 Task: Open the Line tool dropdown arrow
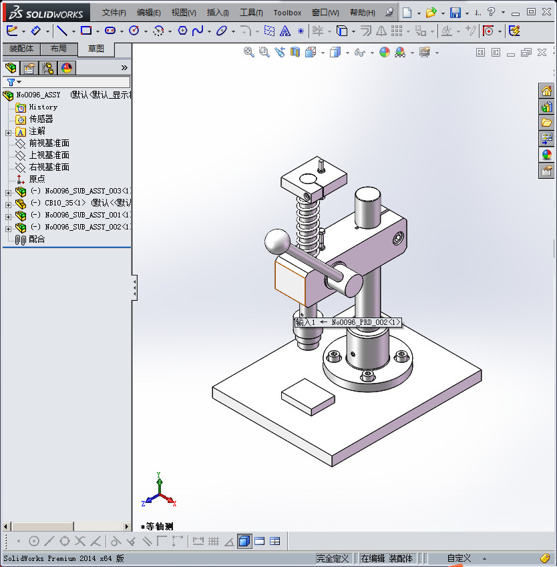(x=73, y=32)
